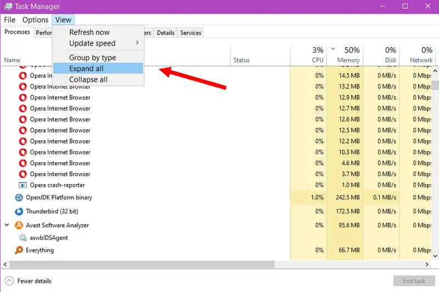This screenshot has height=292, width=439.
Task: Click the 0.1 MB/s disk value
Action: point(385,198)
